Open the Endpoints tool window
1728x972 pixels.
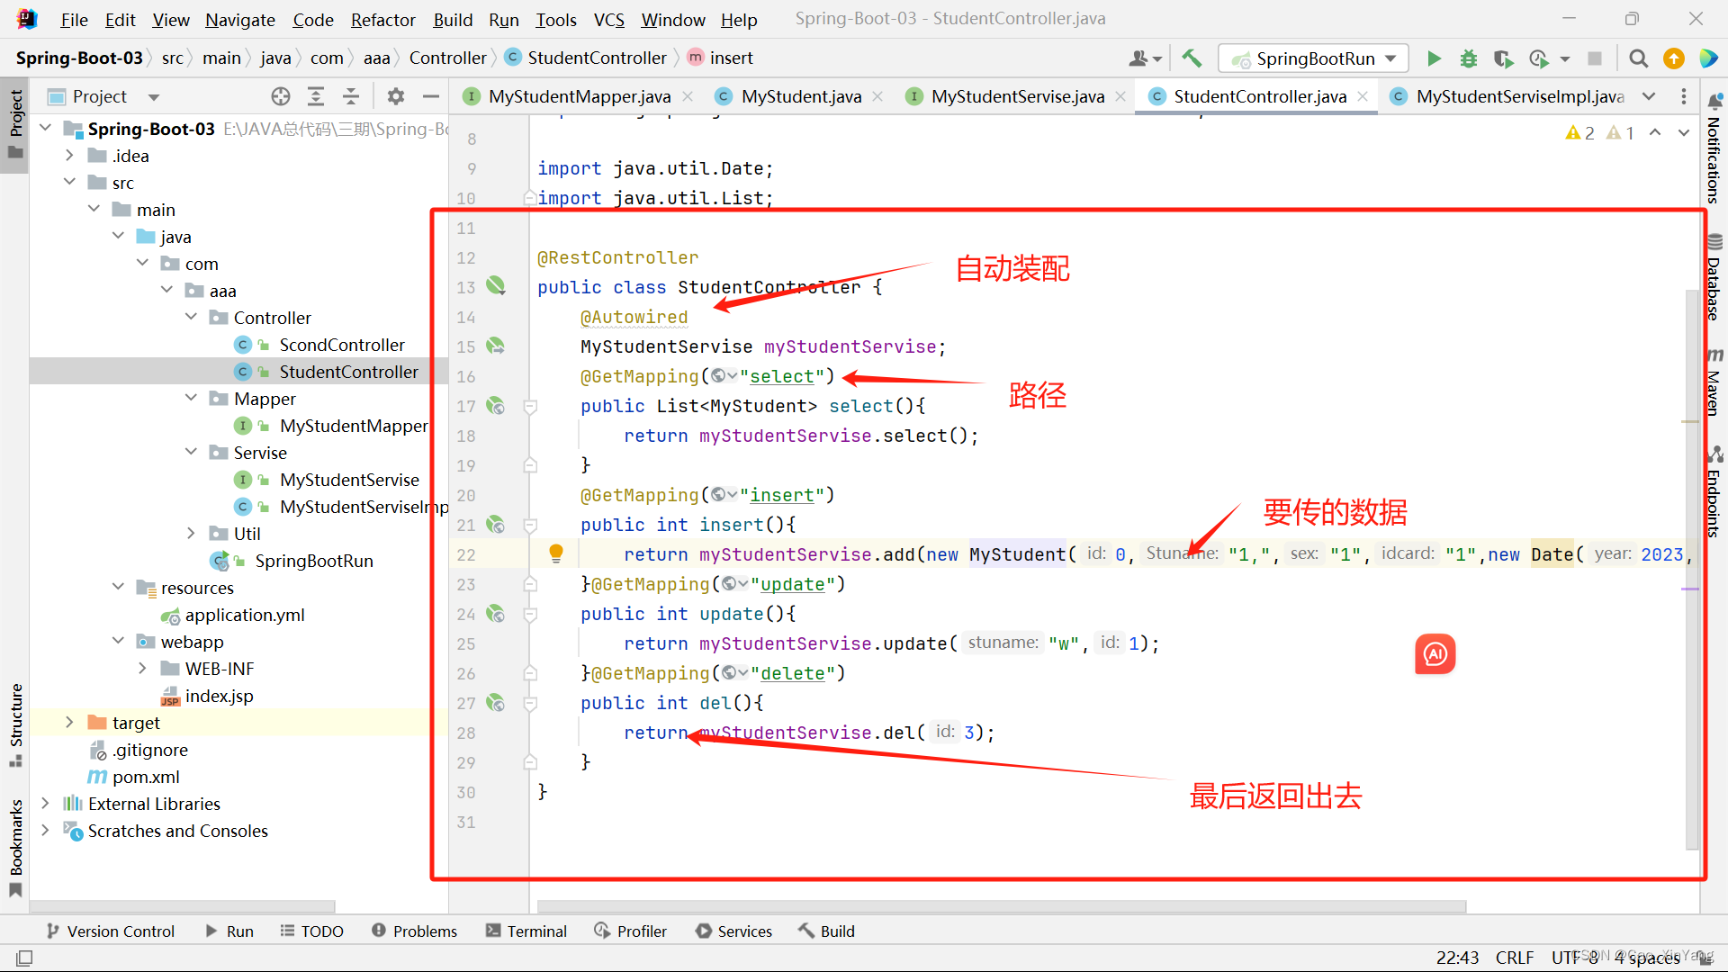1714,492
